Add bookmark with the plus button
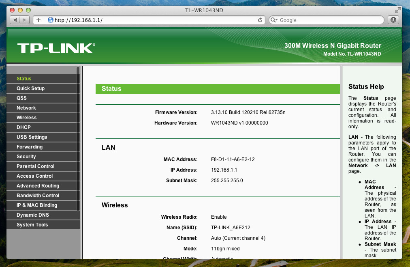The image size is (410, 267). point(38,20)
